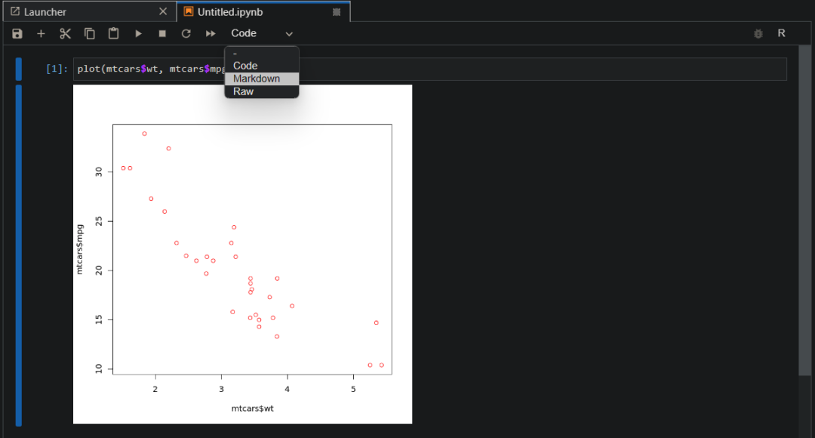Click the unsaved indicator on the Untitled.ipynb tab
Image resolution: width=815 pixels, height=438 pixels.
point(337,12)
